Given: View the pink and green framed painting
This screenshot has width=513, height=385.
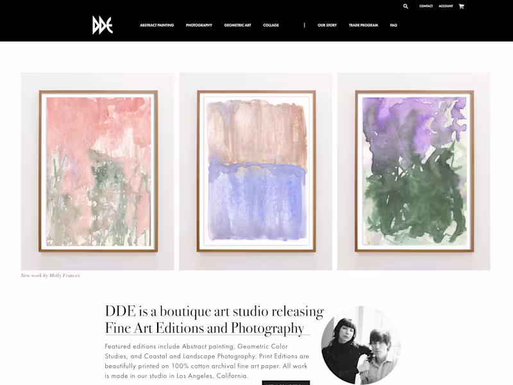Looking at the screenshot, I should [x=97, y=171].
